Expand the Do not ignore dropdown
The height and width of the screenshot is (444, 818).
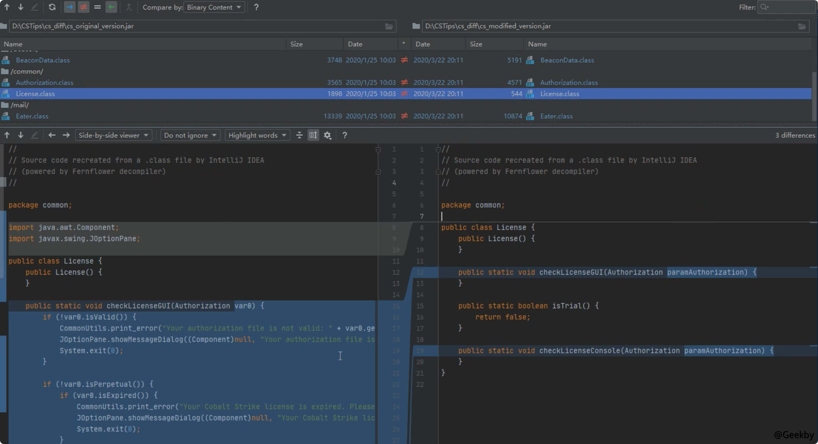(190, 135)
